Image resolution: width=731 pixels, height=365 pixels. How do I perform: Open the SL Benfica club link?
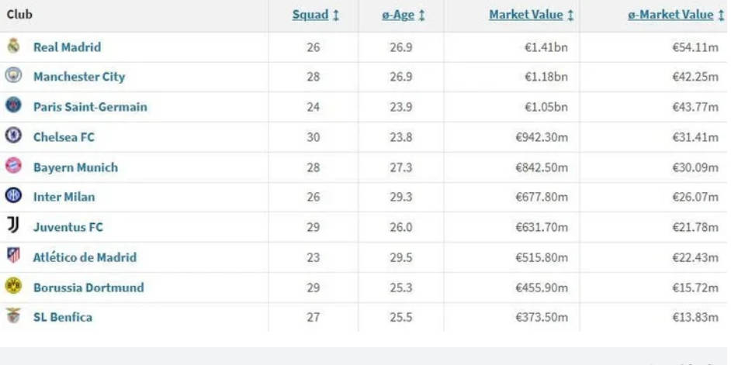63,317
